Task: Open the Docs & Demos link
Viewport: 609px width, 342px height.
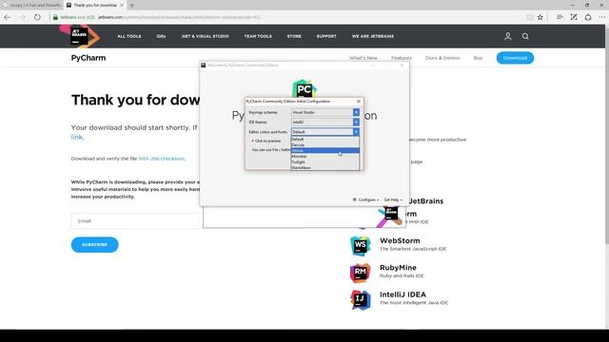Action: click(442, 58)
